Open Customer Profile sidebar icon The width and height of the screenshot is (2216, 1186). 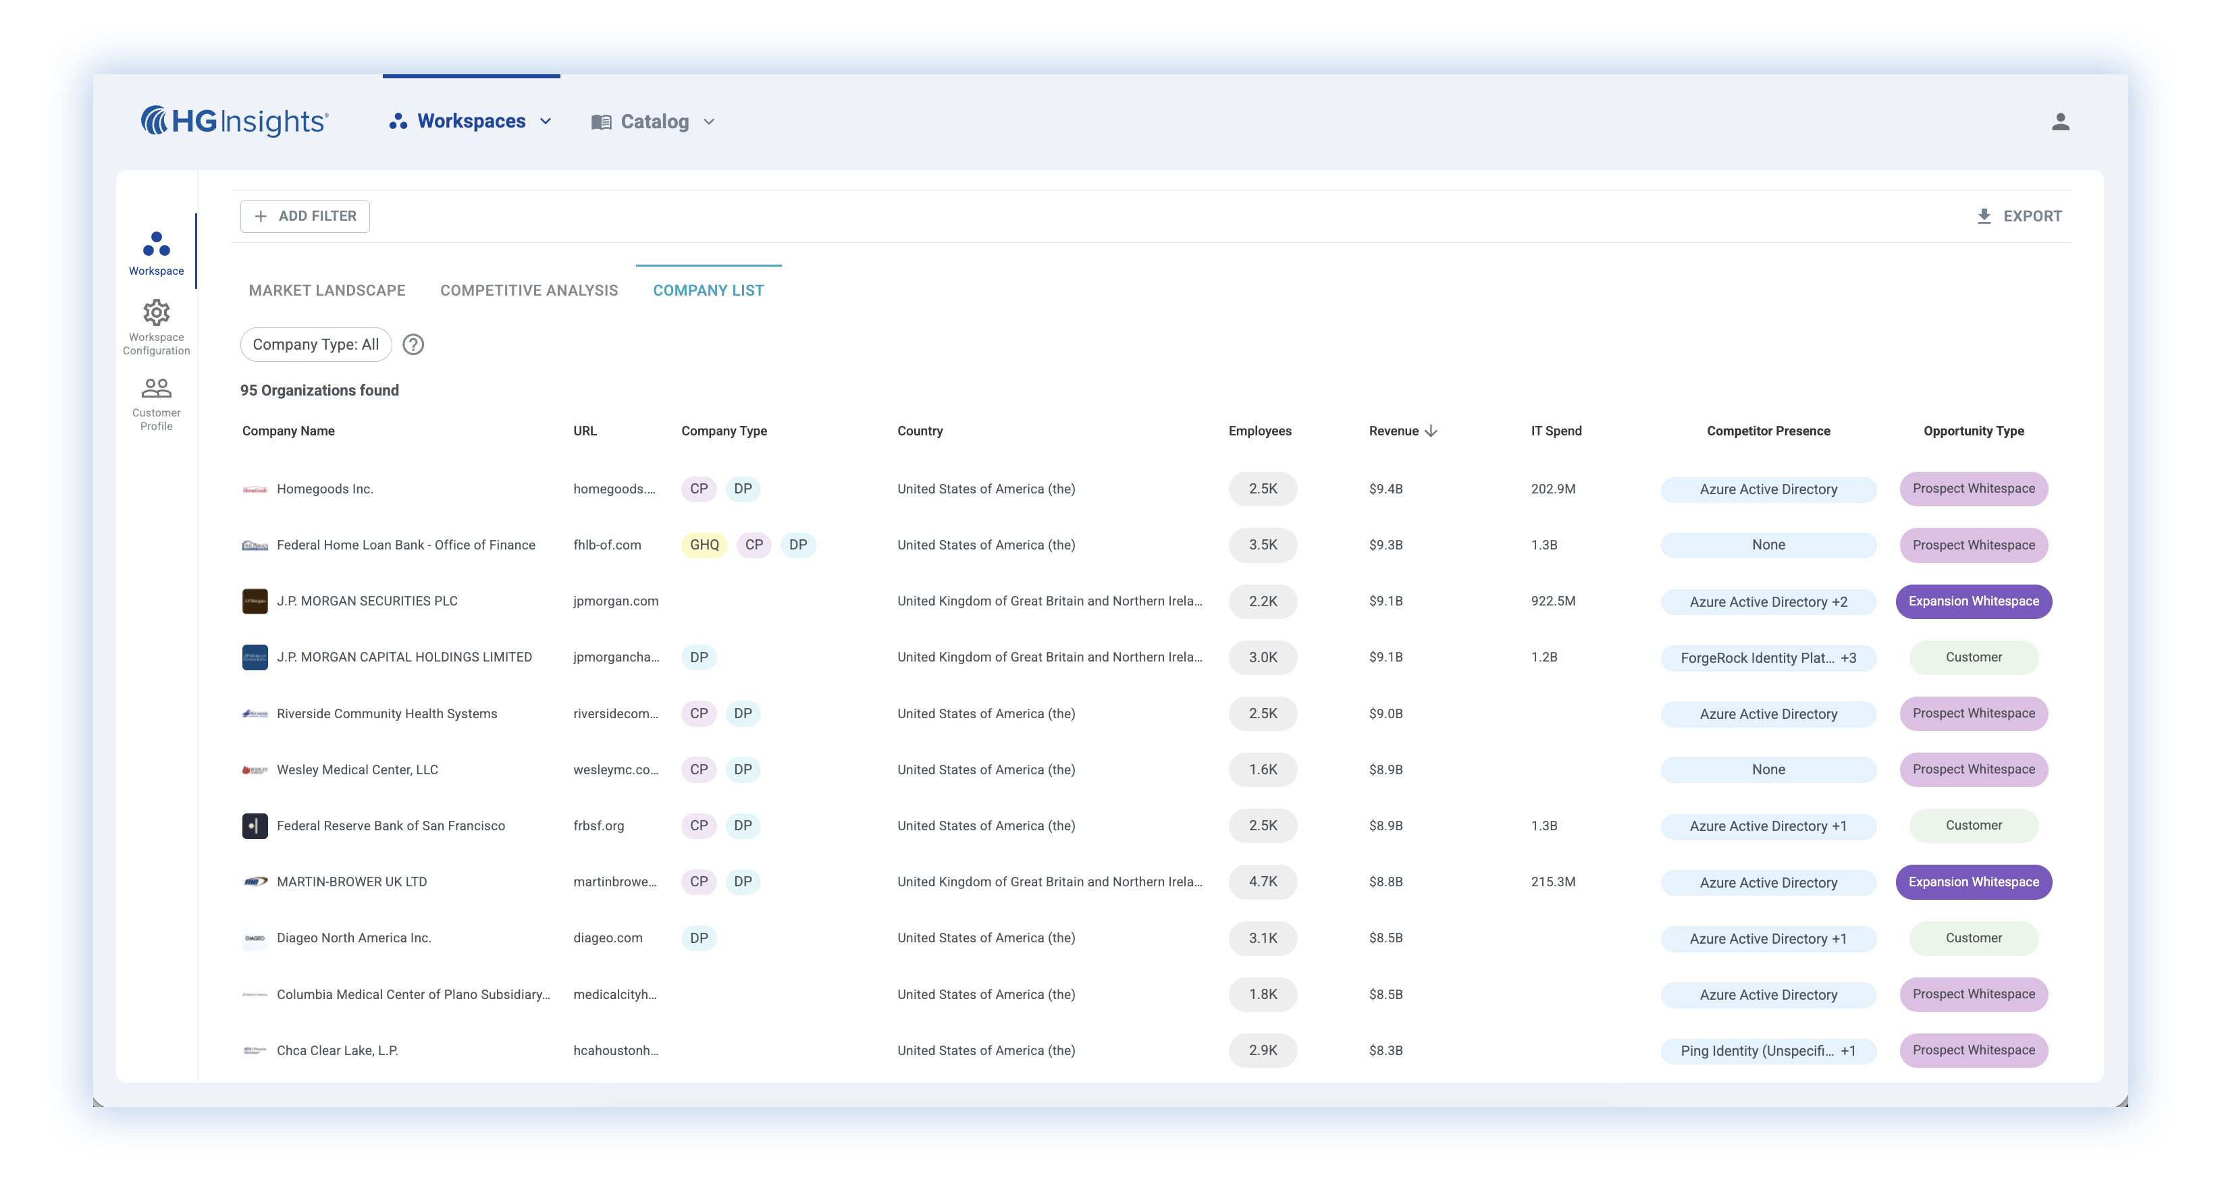[157, 389]
